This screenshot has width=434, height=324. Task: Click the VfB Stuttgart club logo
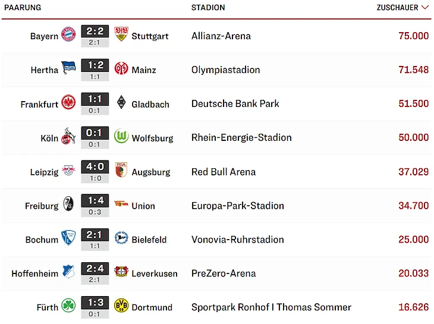click(x=121, y=35)
